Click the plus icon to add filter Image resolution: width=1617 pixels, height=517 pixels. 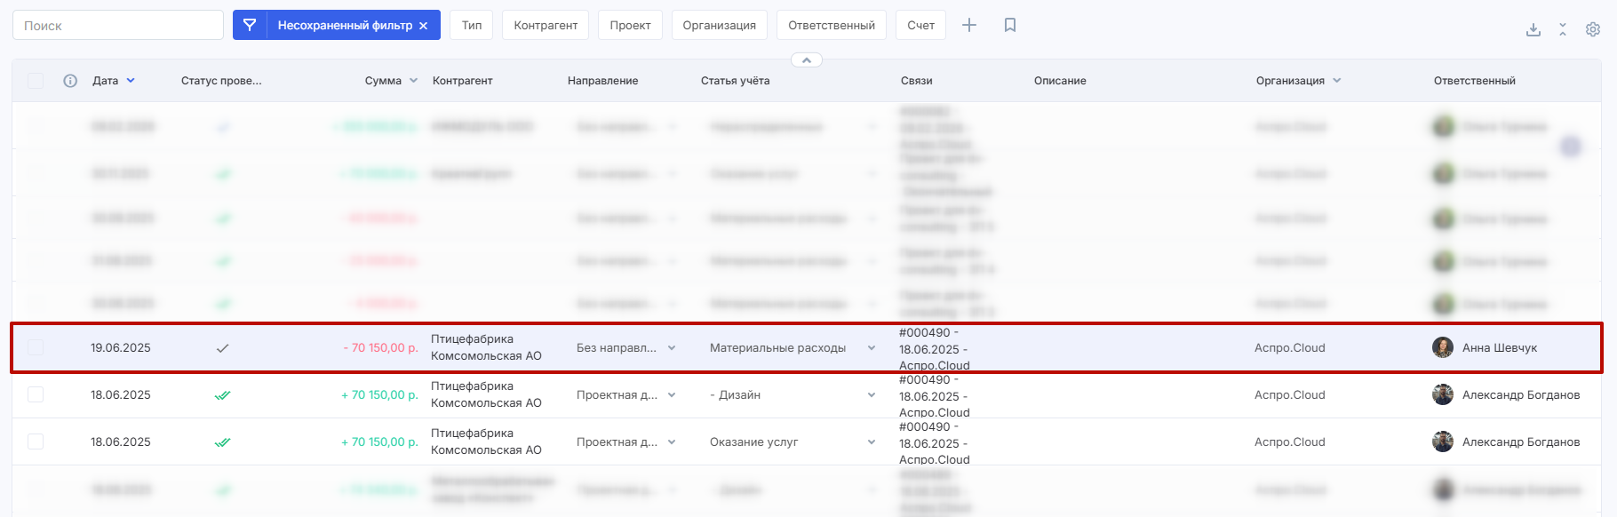pos(969,26)
